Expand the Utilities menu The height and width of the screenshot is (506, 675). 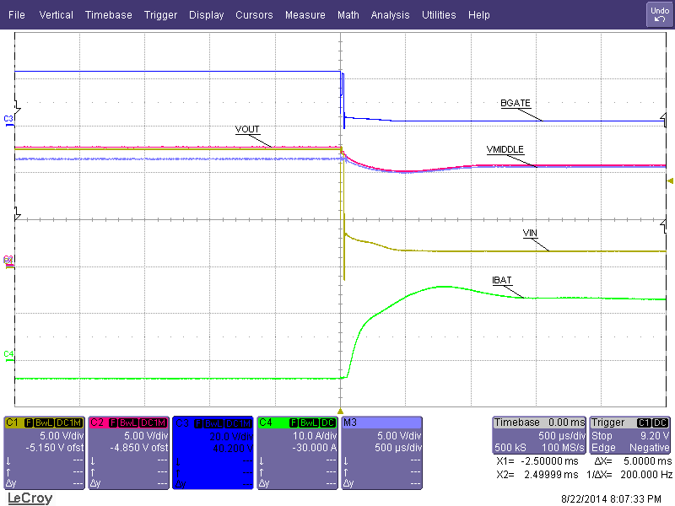pyautogui.click(x=438, y=15)
